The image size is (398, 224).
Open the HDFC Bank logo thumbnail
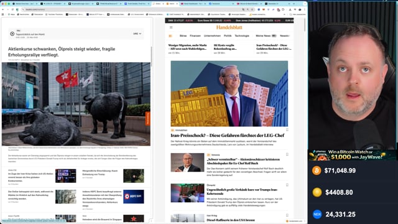click(134, 197)
